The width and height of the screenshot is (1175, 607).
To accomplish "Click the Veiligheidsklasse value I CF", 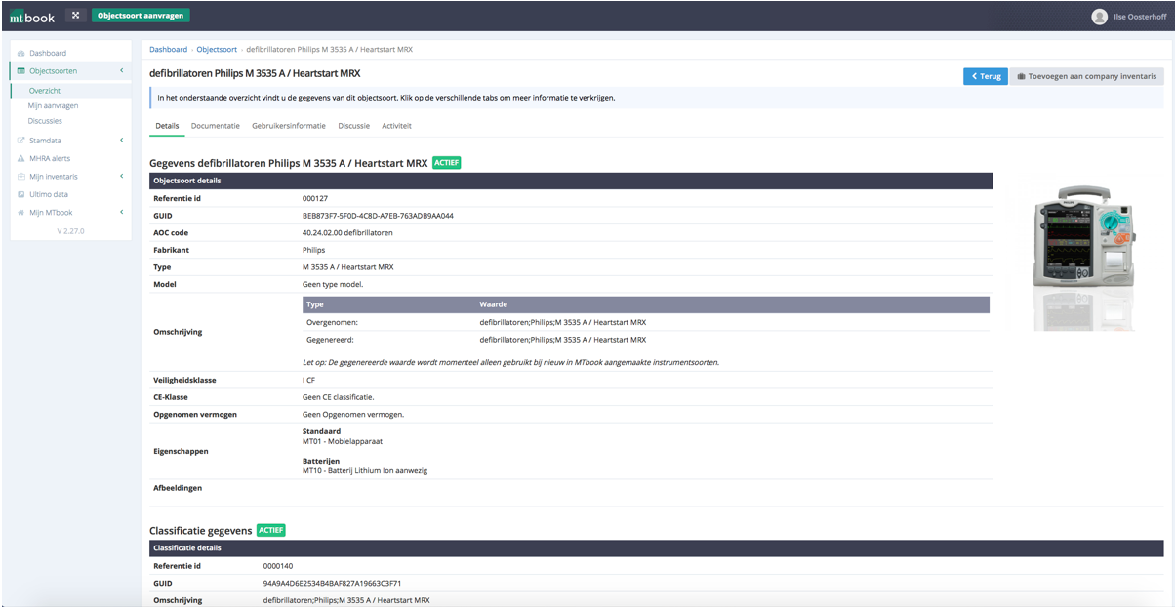I will [x=308, y=380].
